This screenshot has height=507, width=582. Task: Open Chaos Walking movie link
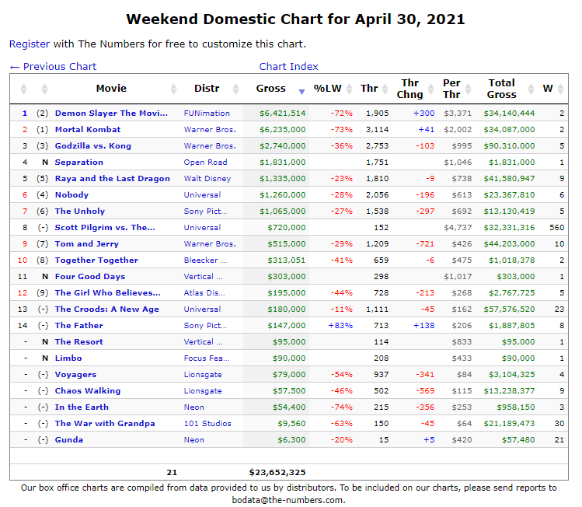point(88,391)
